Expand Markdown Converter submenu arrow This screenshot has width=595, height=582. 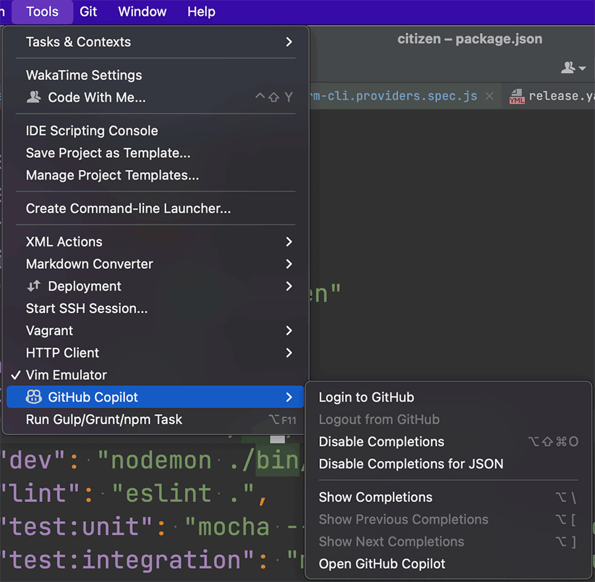click(x=289, y=264)
